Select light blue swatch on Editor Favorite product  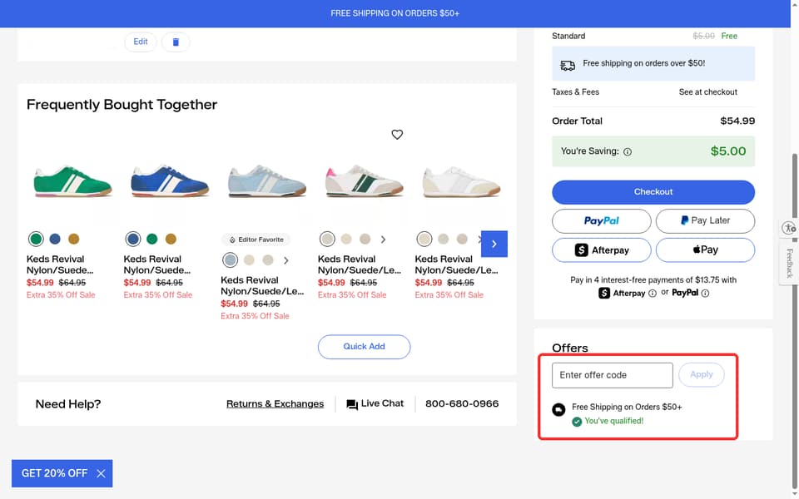(231, 260)
